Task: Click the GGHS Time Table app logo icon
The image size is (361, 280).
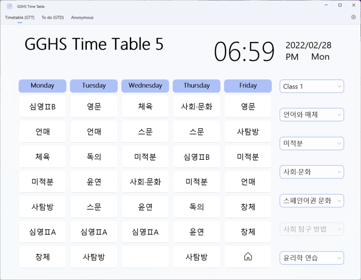Action: [9, 7]
